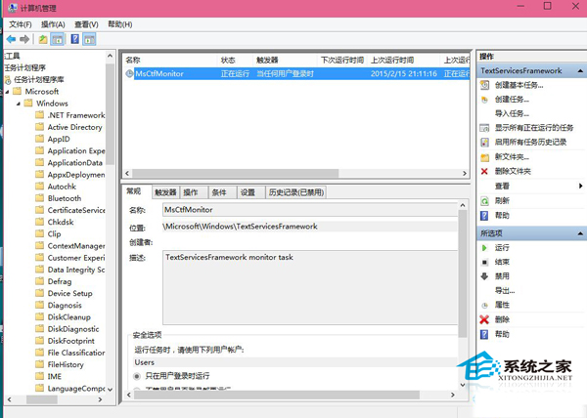Click the Forward arrow toolbar icon
Viewport: 587px width, 418px height.
coord(24,39)
